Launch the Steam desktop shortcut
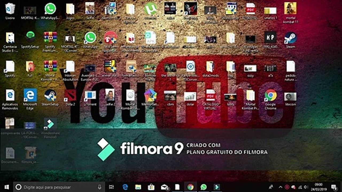Image resolution: width=342 pixels, height=192 pixels. 290,40
